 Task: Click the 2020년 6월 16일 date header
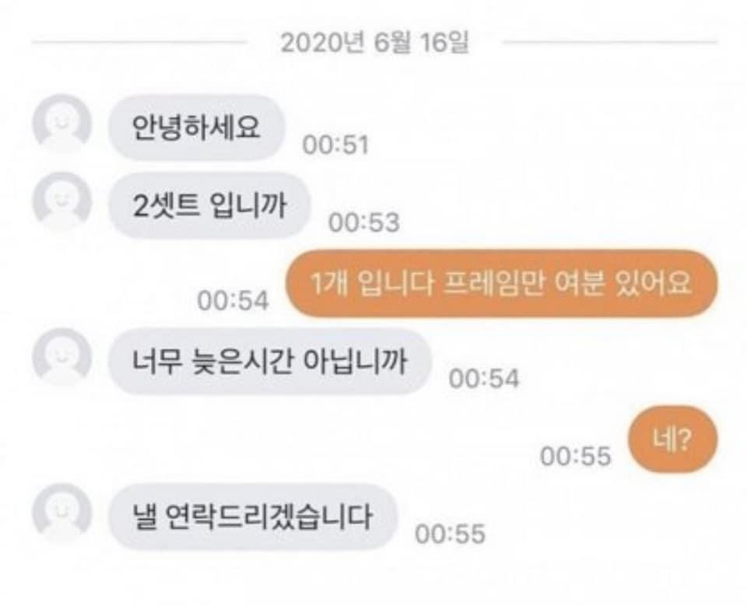point(374,43)
